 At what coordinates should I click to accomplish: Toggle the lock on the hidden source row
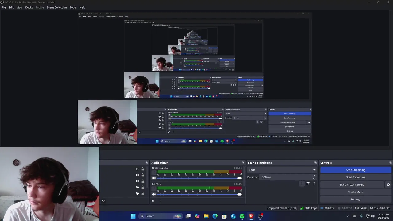coord(142,169)
